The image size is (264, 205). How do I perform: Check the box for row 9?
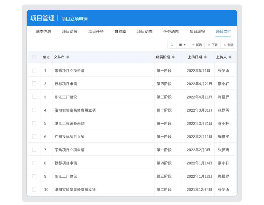click(34, 176)
